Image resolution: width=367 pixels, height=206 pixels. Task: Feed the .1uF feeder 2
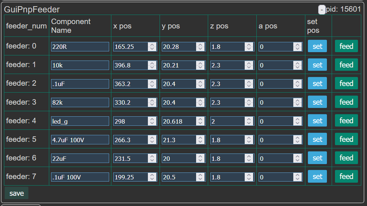pos(346,84)
